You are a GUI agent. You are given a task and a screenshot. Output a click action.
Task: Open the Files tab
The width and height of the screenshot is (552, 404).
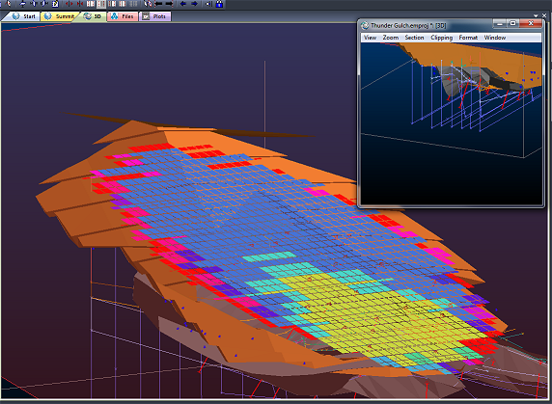click(x=123, y=16)
